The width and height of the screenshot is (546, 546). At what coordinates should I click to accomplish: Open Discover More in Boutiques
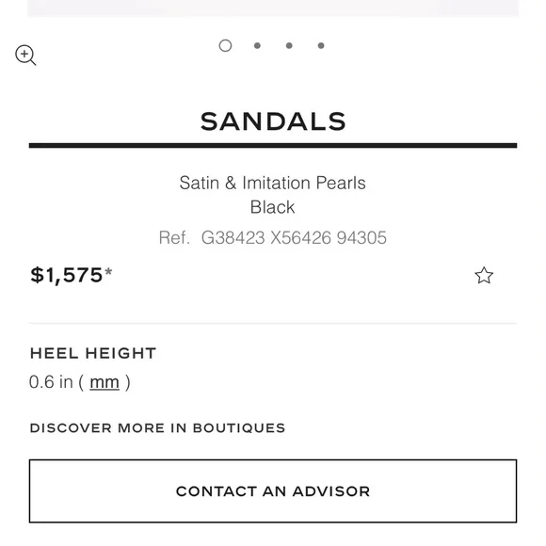point(158,428)
